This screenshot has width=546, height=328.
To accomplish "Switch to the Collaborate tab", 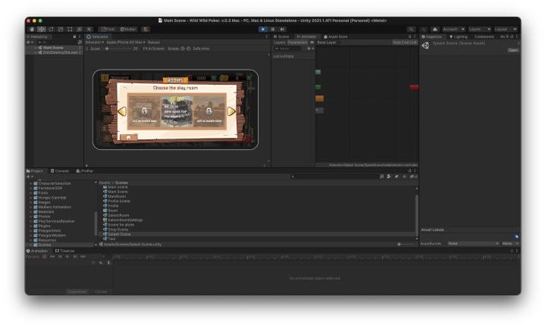I will coord(484,36).
